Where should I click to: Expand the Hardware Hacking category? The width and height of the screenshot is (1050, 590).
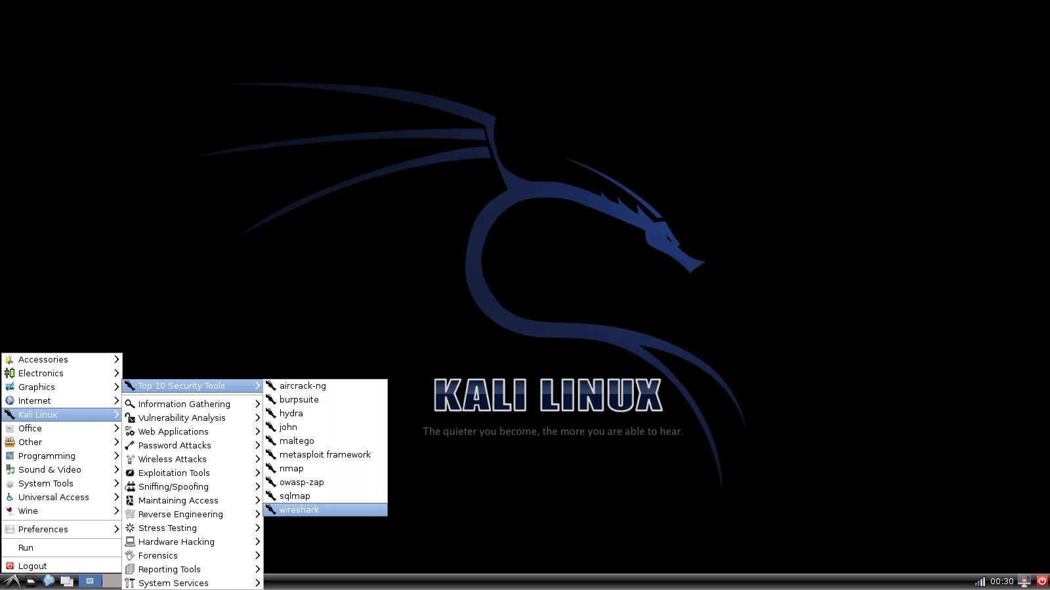click(192, 541)
